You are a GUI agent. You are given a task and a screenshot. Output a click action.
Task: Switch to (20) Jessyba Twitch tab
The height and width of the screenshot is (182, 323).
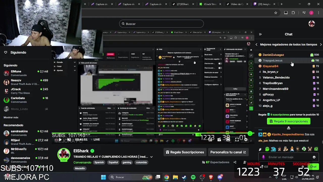[x=265, y=4]
